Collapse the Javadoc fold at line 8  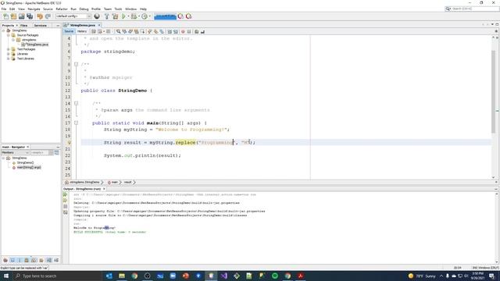pyautogui.click(x=77, y=64)
